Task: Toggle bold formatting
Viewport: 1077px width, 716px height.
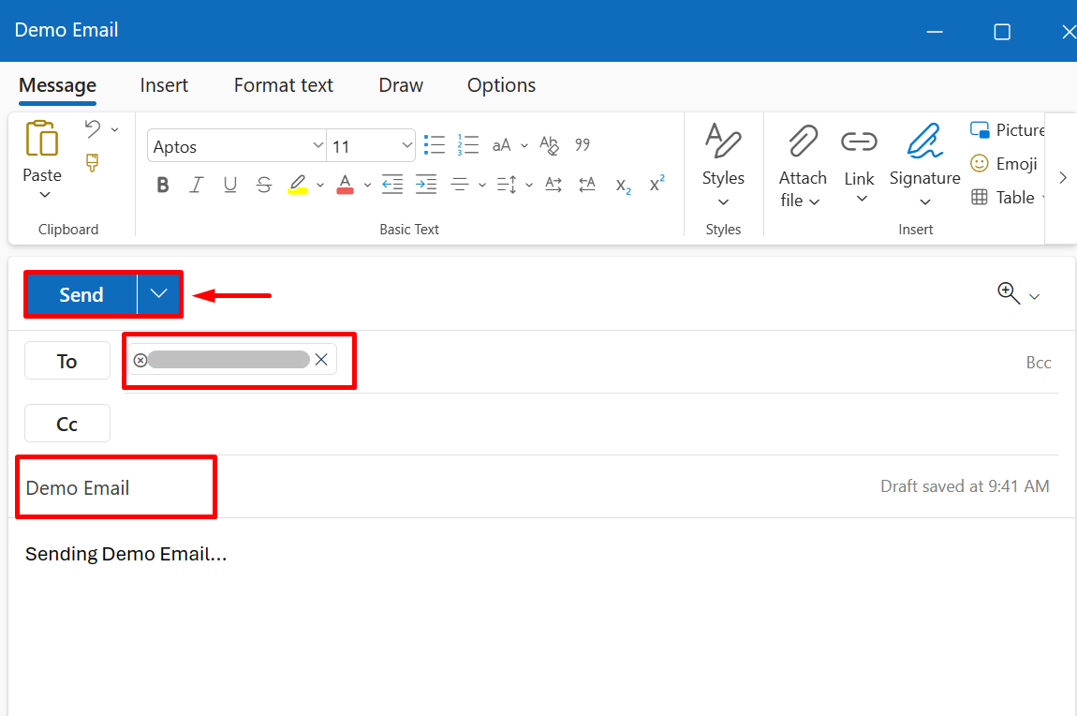Action: coord(163,185)
